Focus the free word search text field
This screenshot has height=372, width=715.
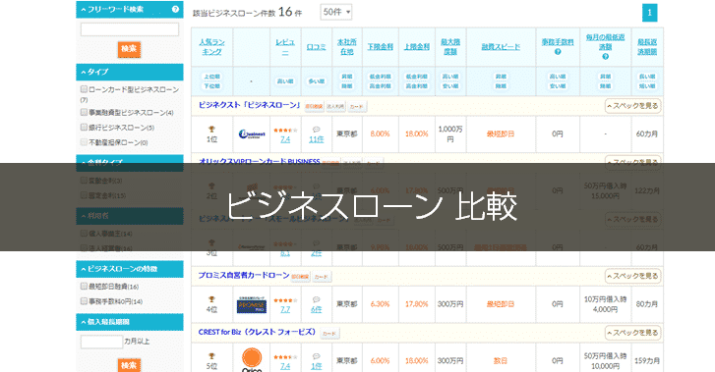pyautogui.click(x=130, y=29)
